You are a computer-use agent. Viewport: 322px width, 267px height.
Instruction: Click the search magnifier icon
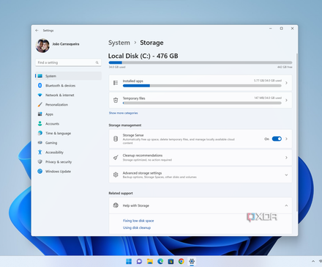click(x=97, y=62)
